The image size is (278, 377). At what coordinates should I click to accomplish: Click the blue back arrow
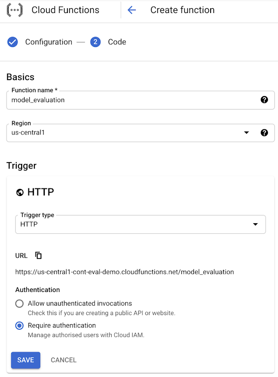132,10
